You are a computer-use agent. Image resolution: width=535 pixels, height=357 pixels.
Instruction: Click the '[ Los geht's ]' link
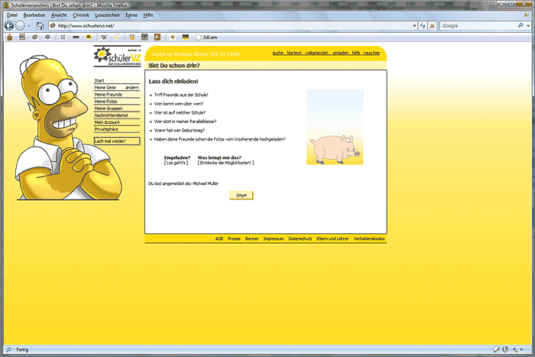(x=176, y=163)
